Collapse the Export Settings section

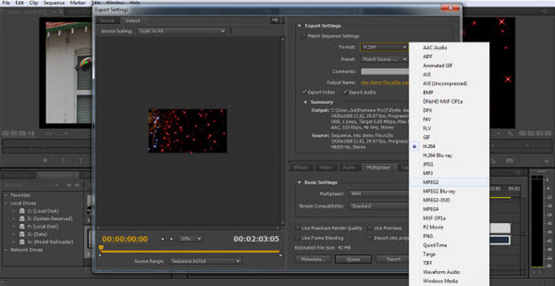pyautogui.click(x=299, y=26)
